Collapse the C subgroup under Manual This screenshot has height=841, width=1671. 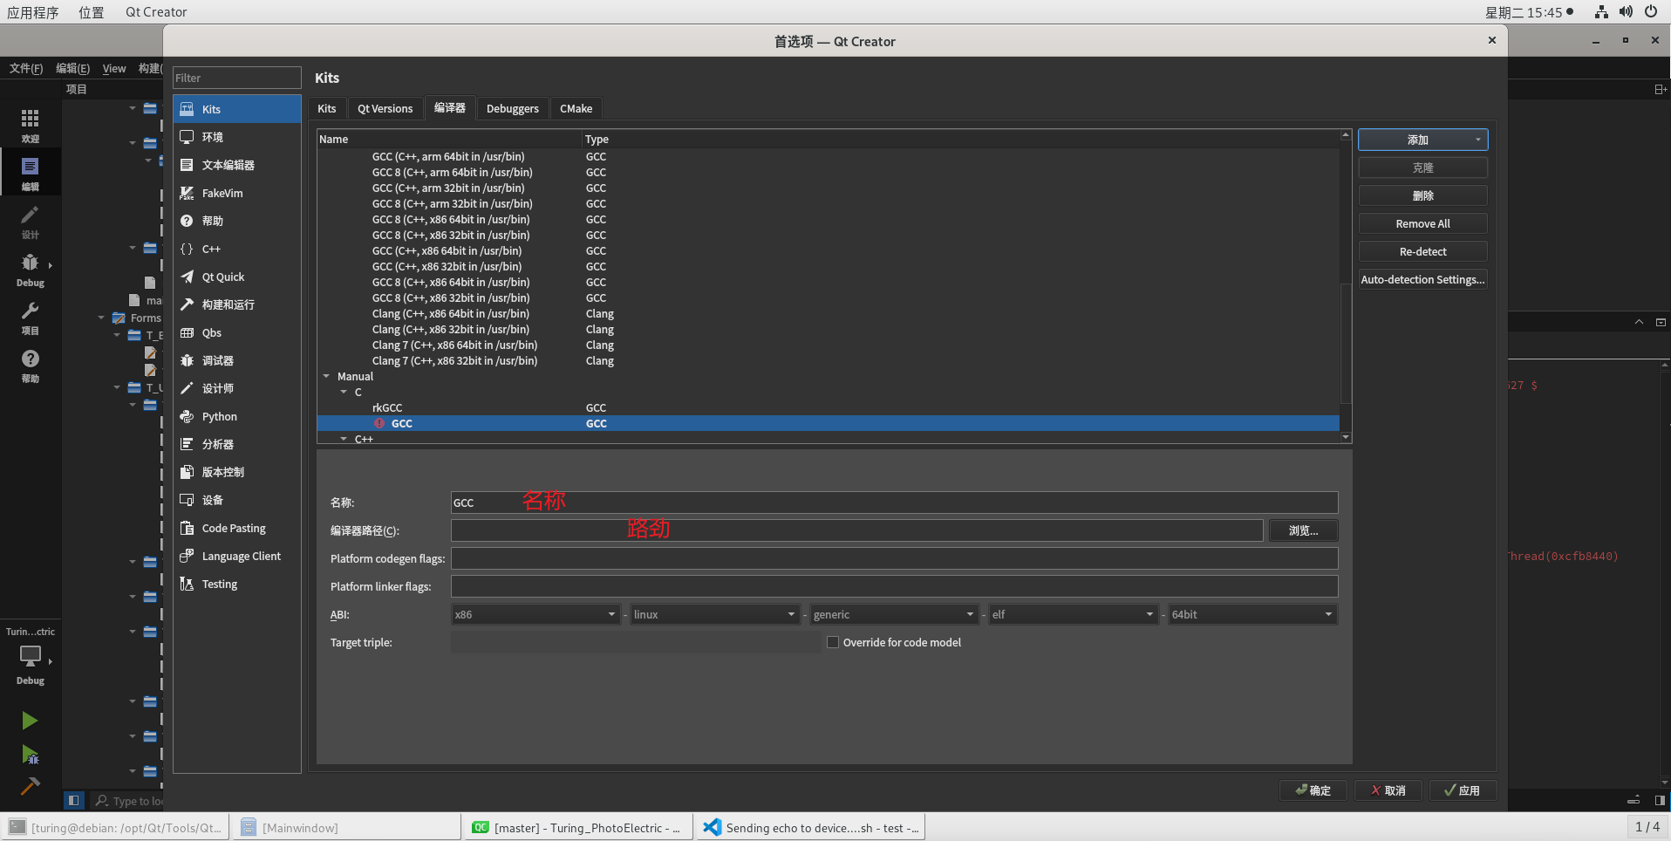pos(344,392)
